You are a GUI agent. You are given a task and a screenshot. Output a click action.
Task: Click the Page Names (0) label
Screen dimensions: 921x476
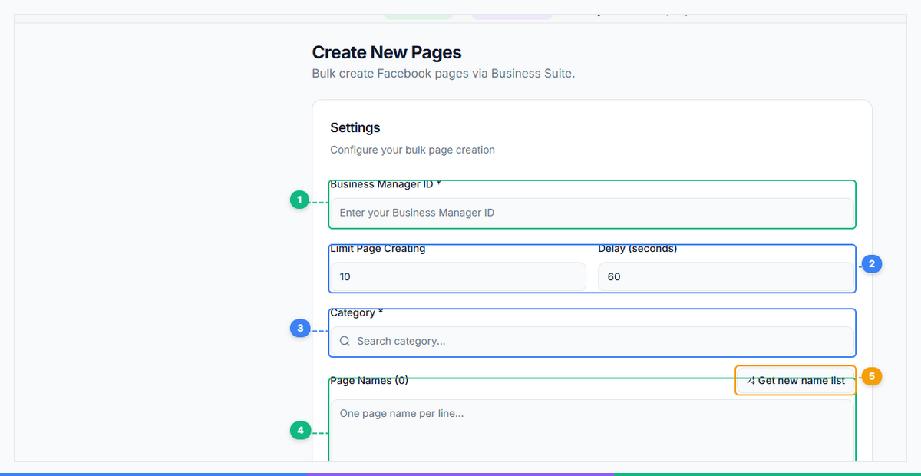click(x=369, y=380)
